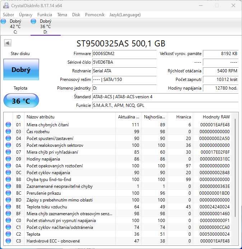Click the disk model title ST9500325AS 500,1 GB
This screenshot has width=242, height=249.
[121, 43]
